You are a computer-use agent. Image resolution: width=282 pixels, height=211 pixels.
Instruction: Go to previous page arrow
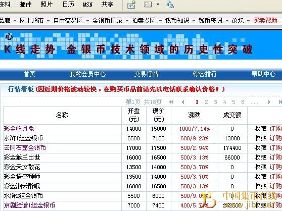[183, 102]
